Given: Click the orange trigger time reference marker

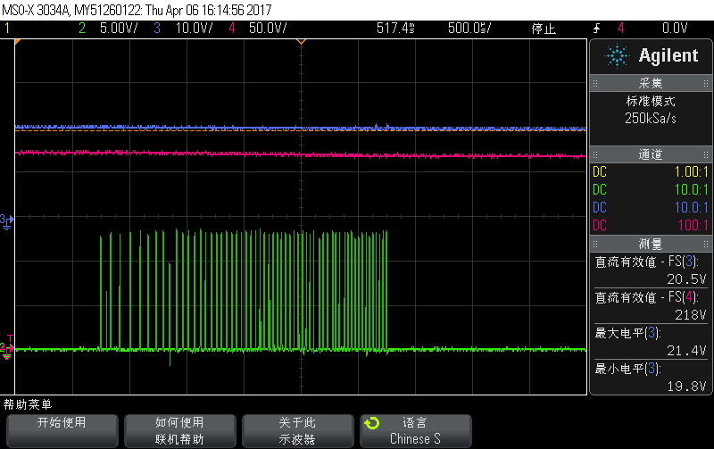Looking at the screenshot, I should pyautogui.click(x=301, y=41).
